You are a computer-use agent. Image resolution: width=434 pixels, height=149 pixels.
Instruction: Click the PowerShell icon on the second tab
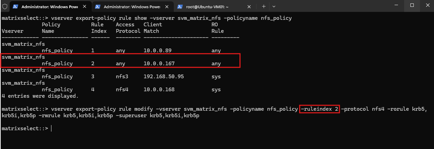98,6
